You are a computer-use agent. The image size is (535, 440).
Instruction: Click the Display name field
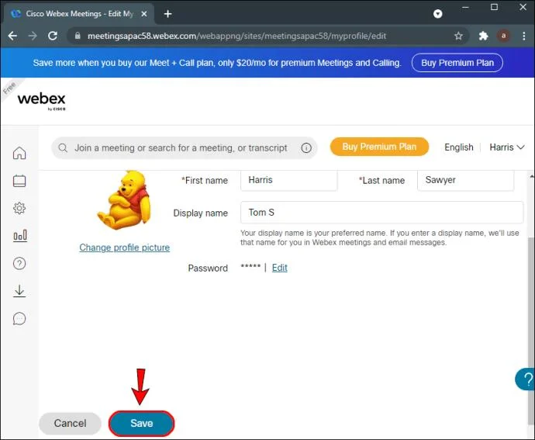(381, 213)
